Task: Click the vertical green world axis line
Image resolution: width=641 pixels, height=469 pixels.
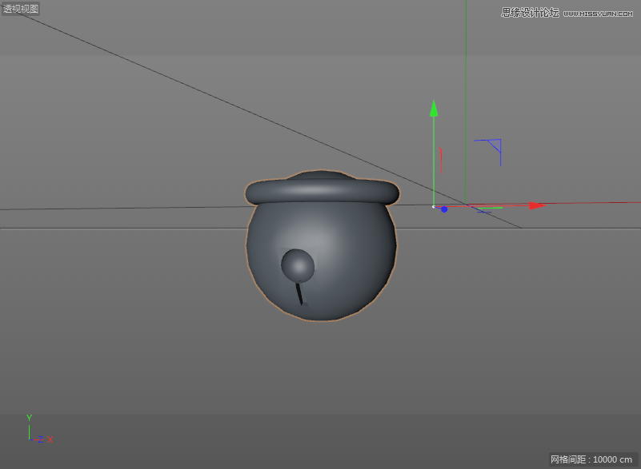Action: coord(466,96)
